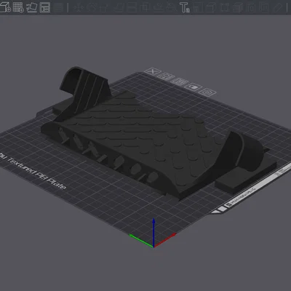The height and width of the screenshot is (291, 291).
Task: Click the plate's auto orient icon
Action: point(166,76)
